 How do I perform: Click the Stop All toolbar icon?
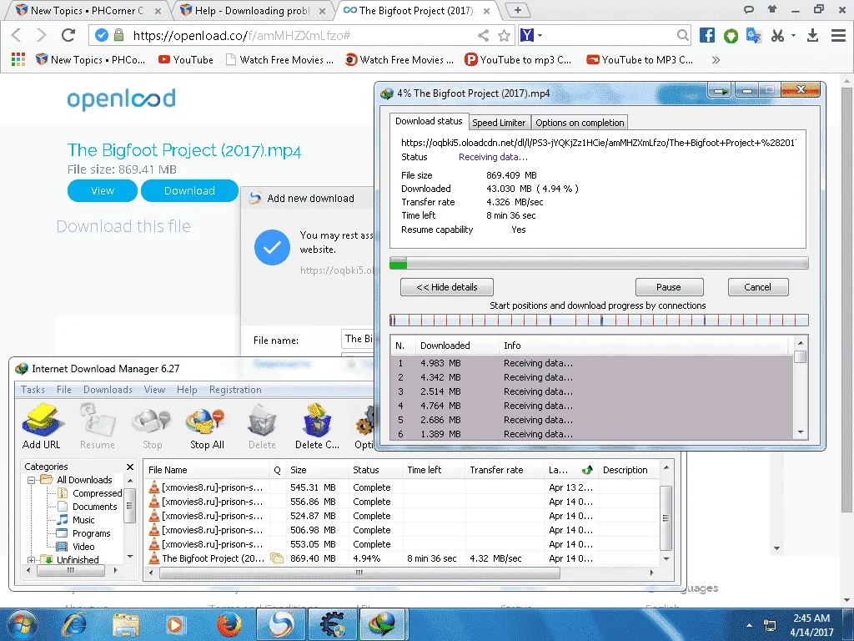click(207, 426)
